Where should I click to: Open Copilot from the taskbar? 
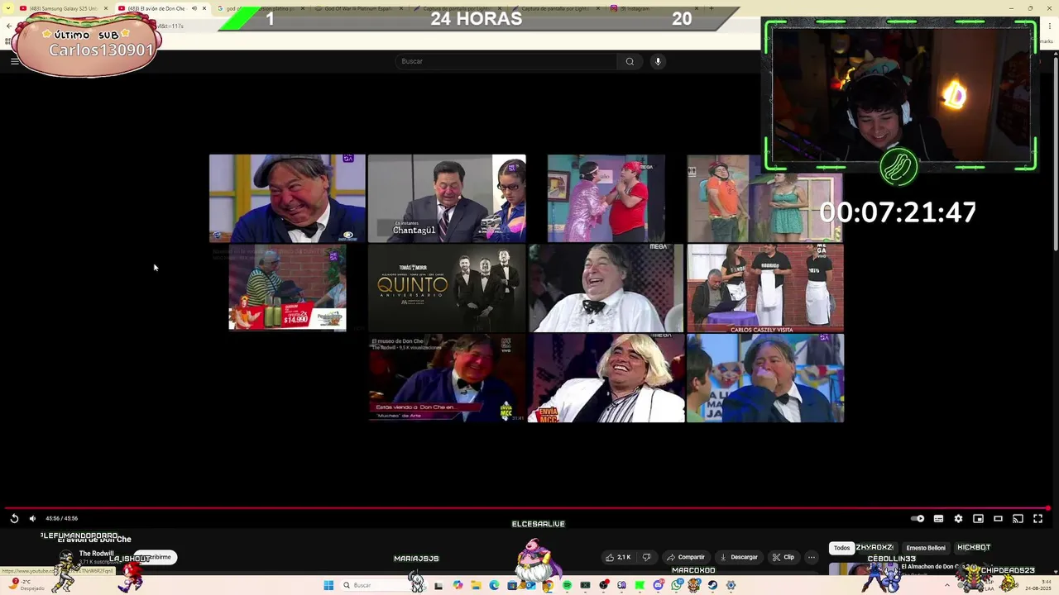tap(458, 585)
